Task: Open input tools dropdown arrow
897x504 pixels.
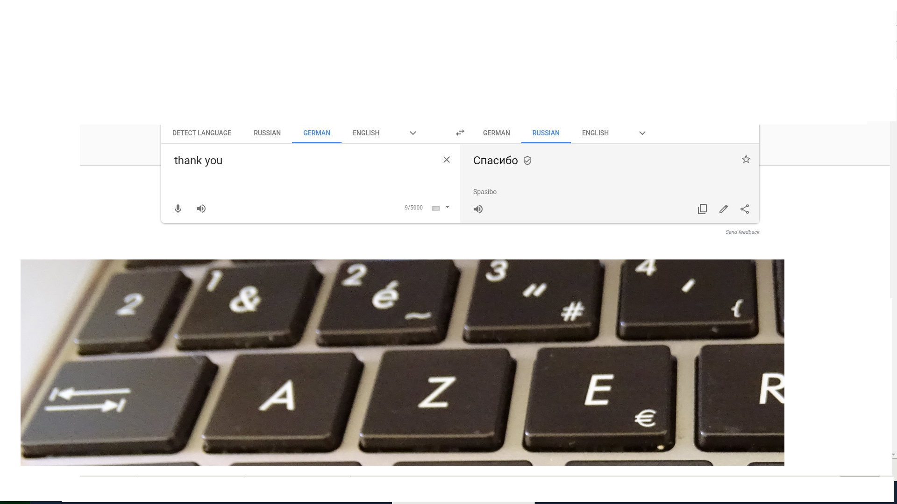Action: point(448,207)
